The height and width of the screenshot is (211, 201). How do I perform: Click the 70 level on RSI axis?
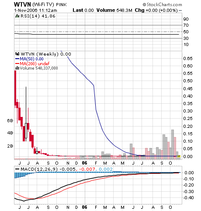coord(186,25)
